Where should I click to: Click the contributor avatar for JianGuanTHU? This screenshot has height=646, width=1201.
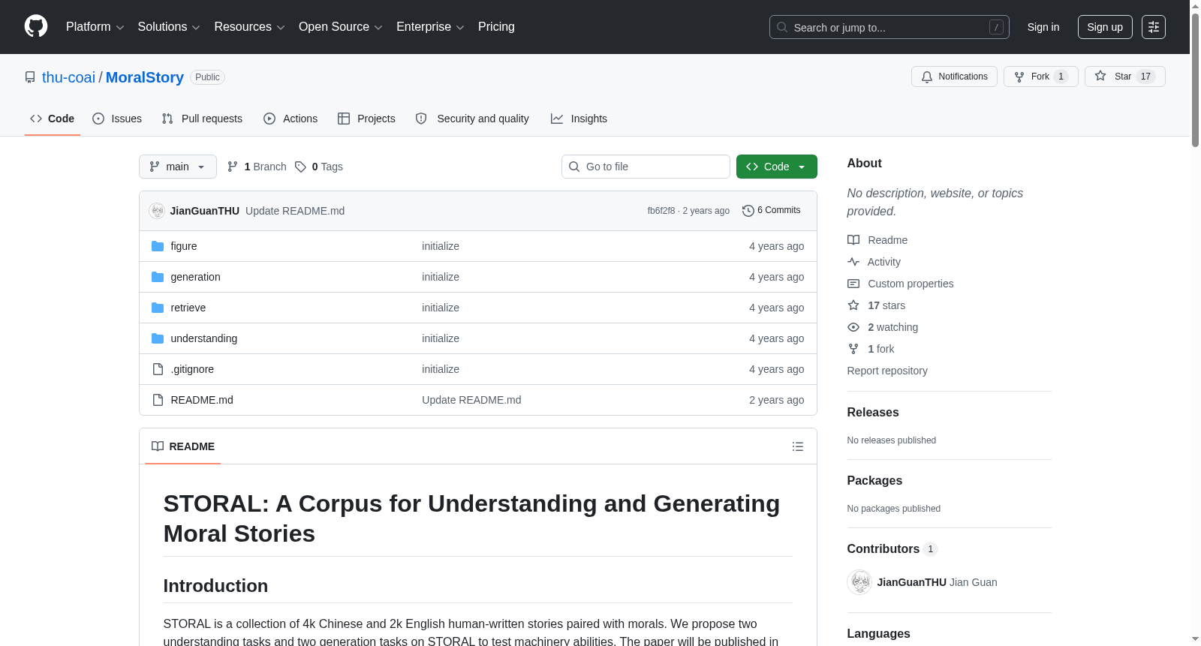pos(859,582)
